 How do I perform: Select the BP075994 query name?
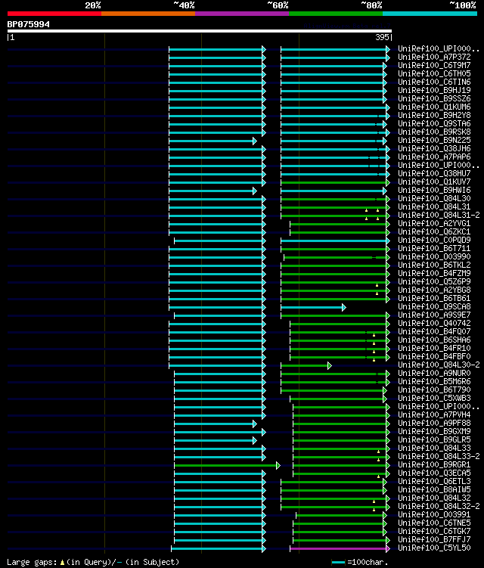tap(29, 24)
